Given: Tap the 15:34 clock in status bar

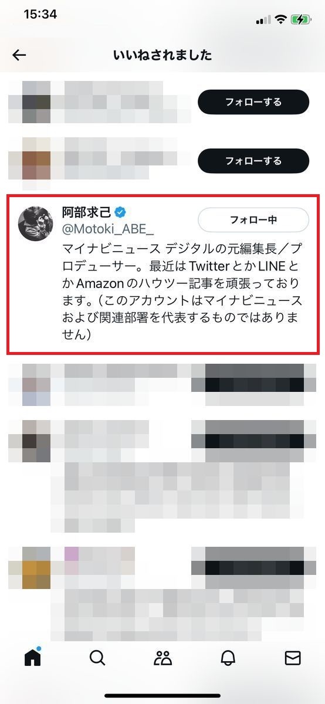Looking at the screenshot, I should (40, 15).
